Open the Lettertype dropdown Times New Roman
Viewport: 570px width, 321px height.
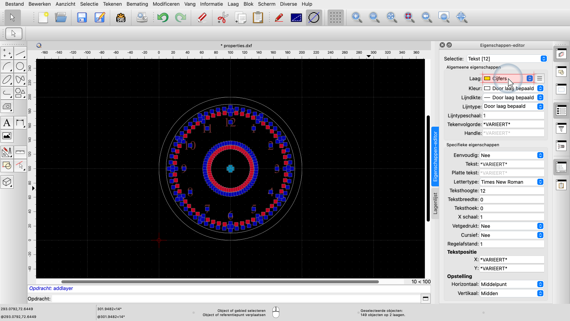click(x=511, y=182)
